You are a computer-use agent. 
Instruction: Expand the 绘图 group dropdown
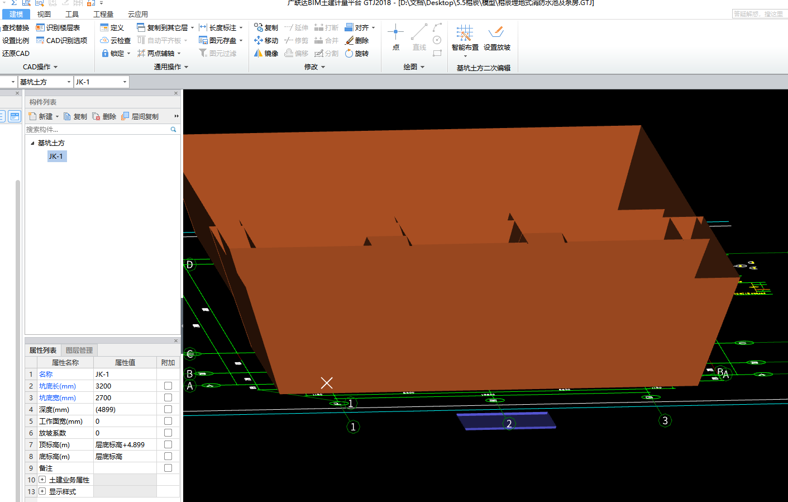(x=422, y=67)
